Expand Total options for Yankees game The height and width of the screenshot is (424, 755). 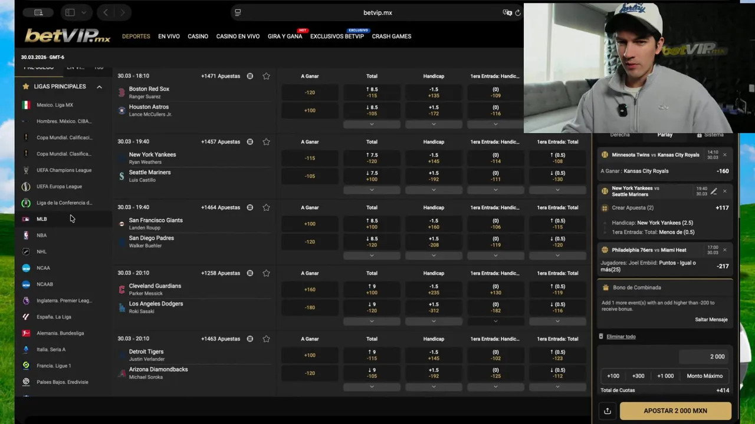coord(372,190)
